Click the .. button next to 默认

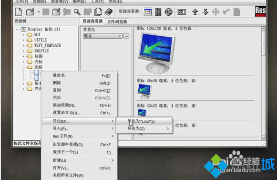coord(126,36)
